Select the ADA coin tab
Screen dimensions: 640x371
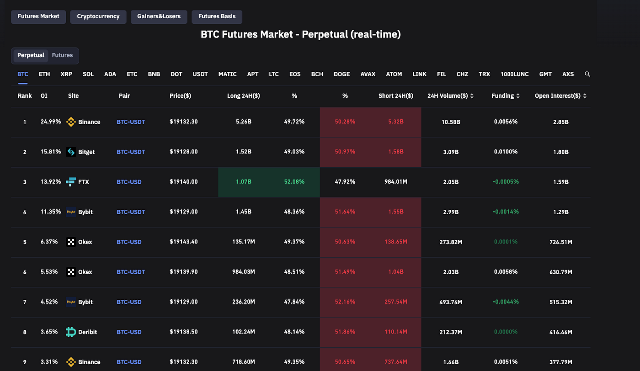110,74
